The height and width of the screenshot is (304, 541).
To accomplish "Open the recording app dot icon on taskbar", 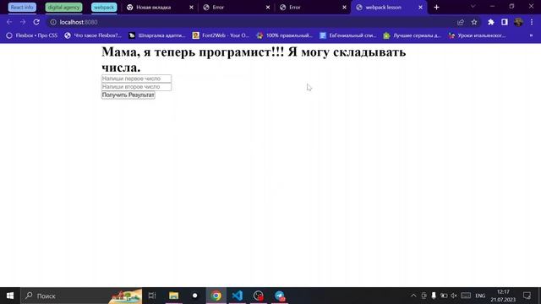I will point(195,296).
